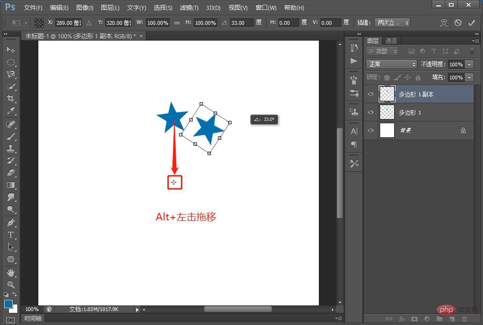The width and height of the screenshot is (483, 325).
Task: Swap foreground and background colors
Action: point(14,294)
